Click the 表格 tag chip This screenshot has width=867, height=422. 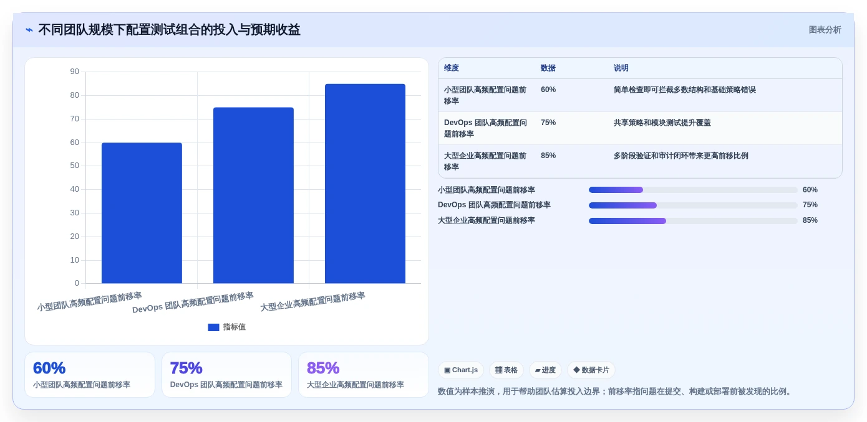[x=506, y=370]
